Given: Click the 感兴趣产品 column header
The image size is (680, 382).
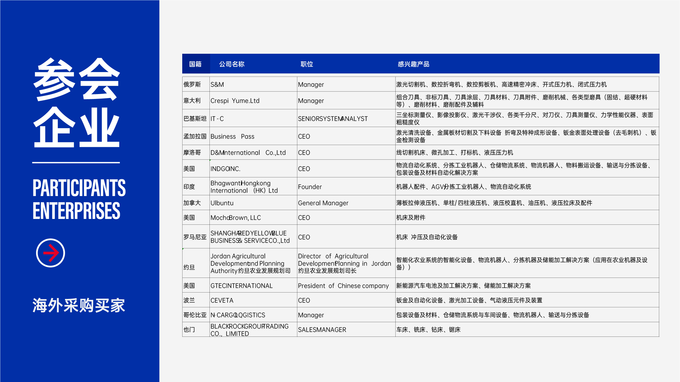Looking at the screenshot, I should click(x=413, y=64).
